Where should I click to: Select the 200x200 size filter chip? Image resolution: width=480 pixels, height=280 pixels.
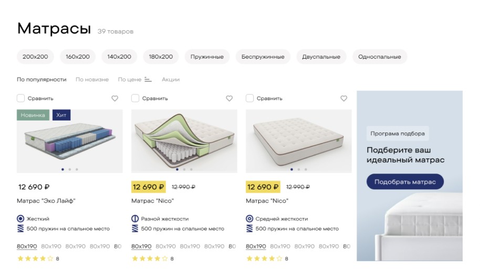tap(35, 57)
